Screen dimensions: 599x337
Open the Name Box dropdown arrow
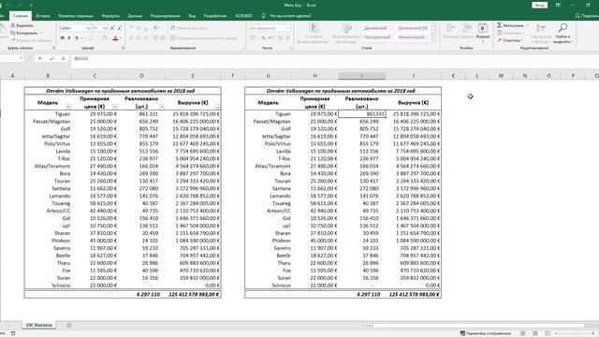click(21, 58)
